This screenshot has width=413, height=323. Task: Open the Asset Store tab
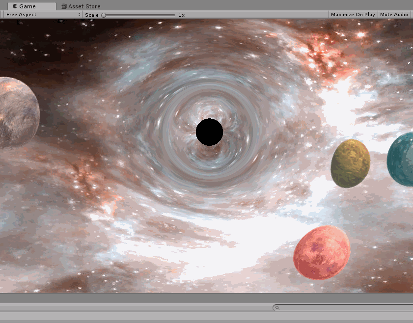81,6
